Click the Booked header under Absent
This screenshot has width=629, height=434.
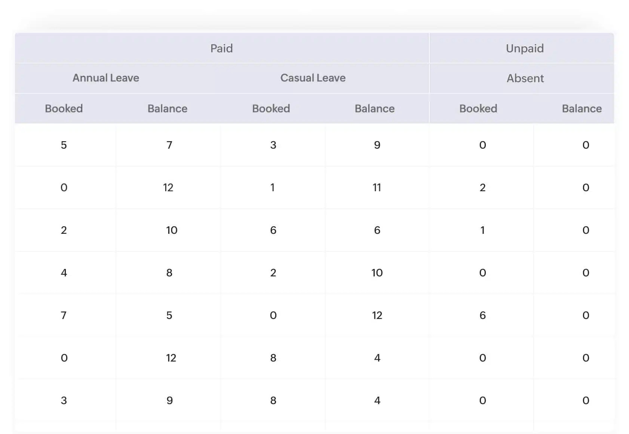pos(478,108)
